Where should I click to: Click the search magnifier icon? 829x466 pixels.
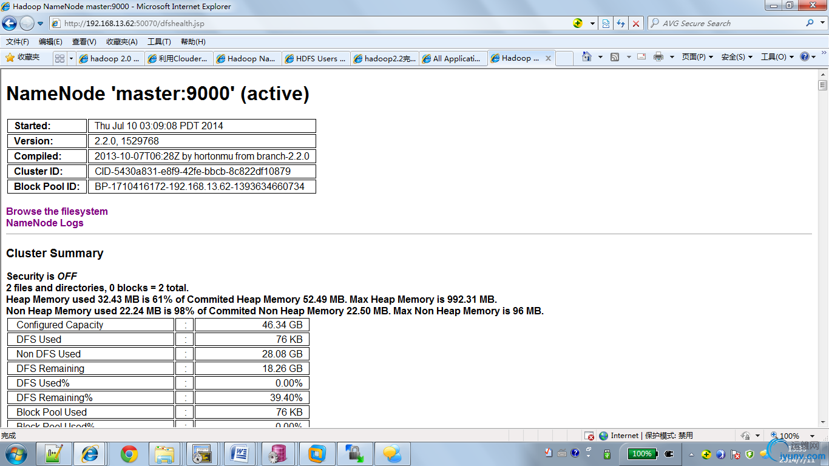(x=810, y=23)
